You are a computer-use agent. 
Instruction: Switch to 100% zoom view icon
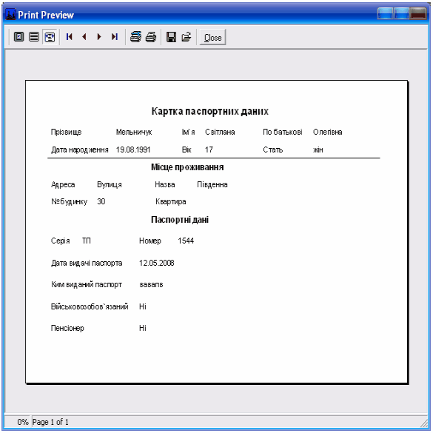tap(34, 37)
